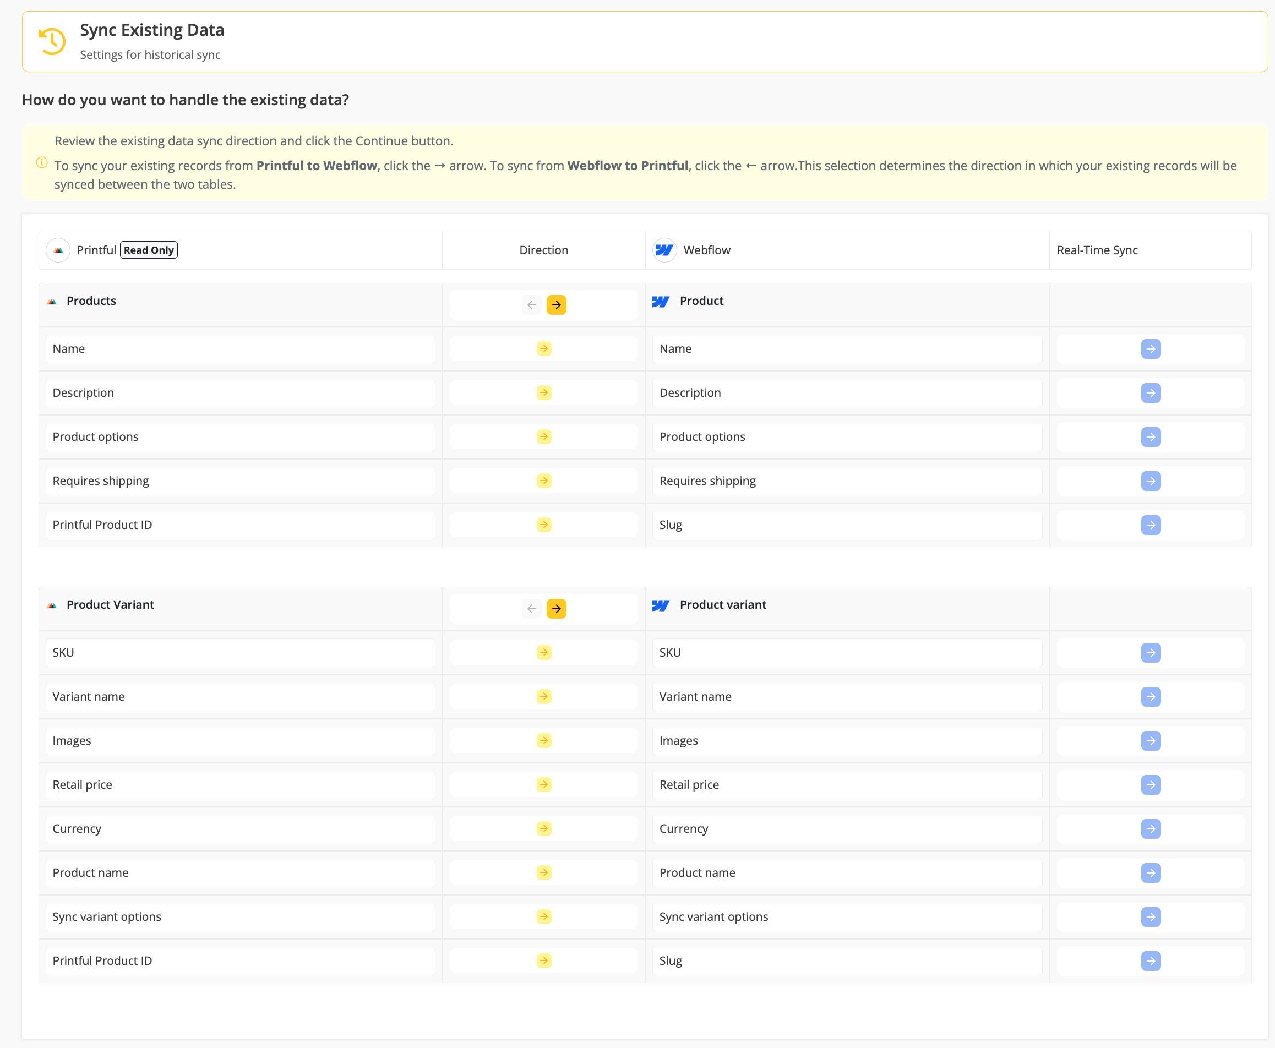Toggle real-time sync arrow for Products Slug row
Screen dimensions: 1275x1048
(1151, 525)
